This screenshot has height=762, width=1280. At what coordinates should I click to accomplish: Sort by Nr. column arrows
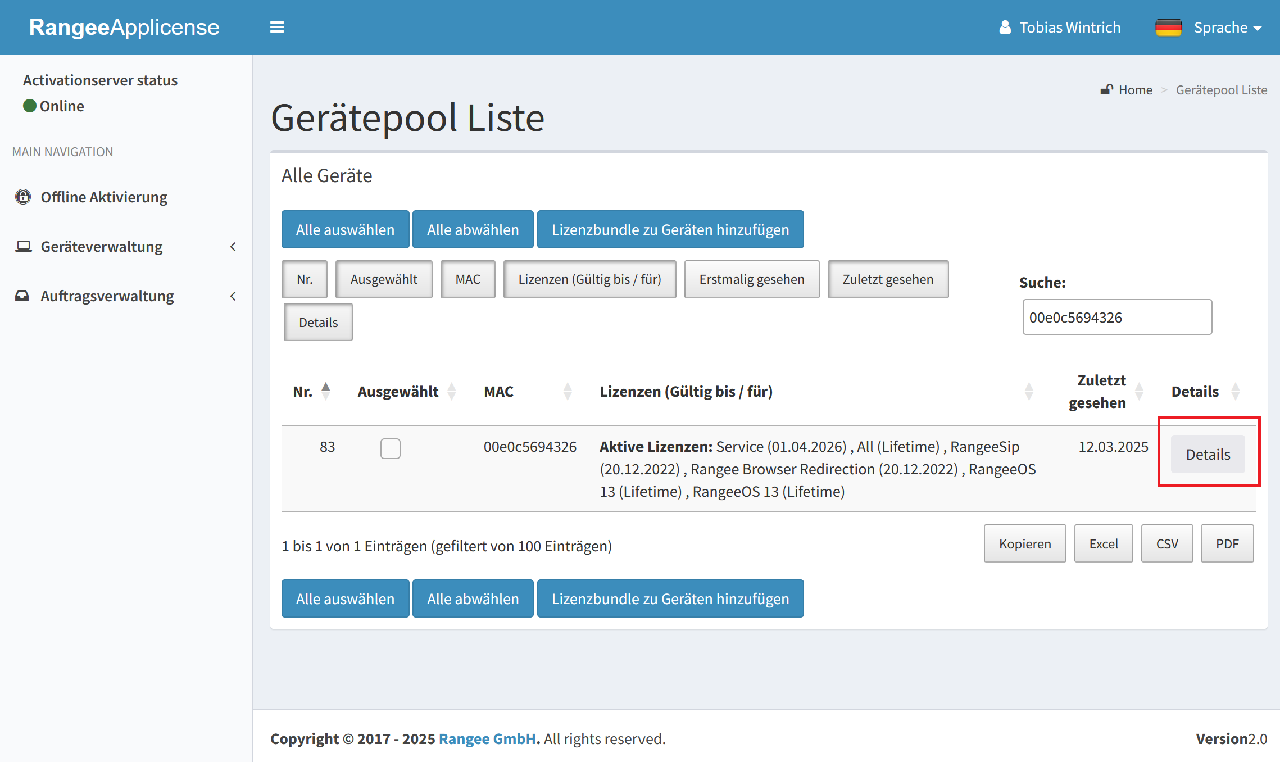(326, 391)
